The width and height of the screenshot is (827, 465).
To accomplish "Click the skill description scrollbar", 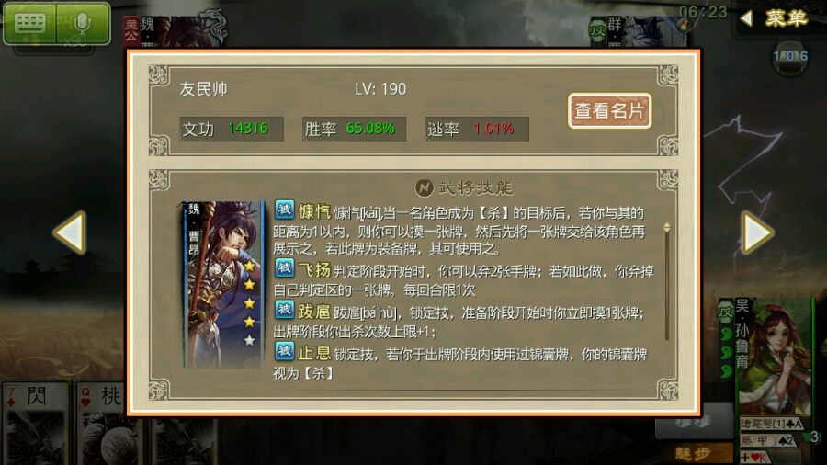I will pos(667,282).
